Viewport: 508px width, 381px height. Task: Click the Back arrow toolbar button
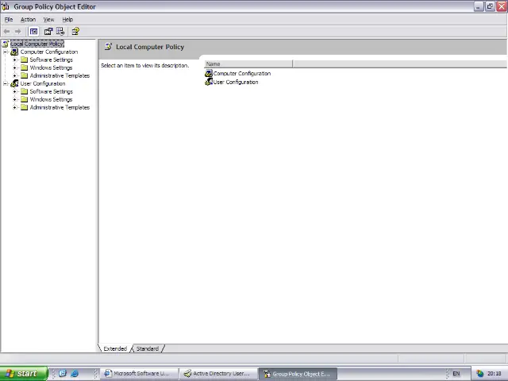coord(6,32)
